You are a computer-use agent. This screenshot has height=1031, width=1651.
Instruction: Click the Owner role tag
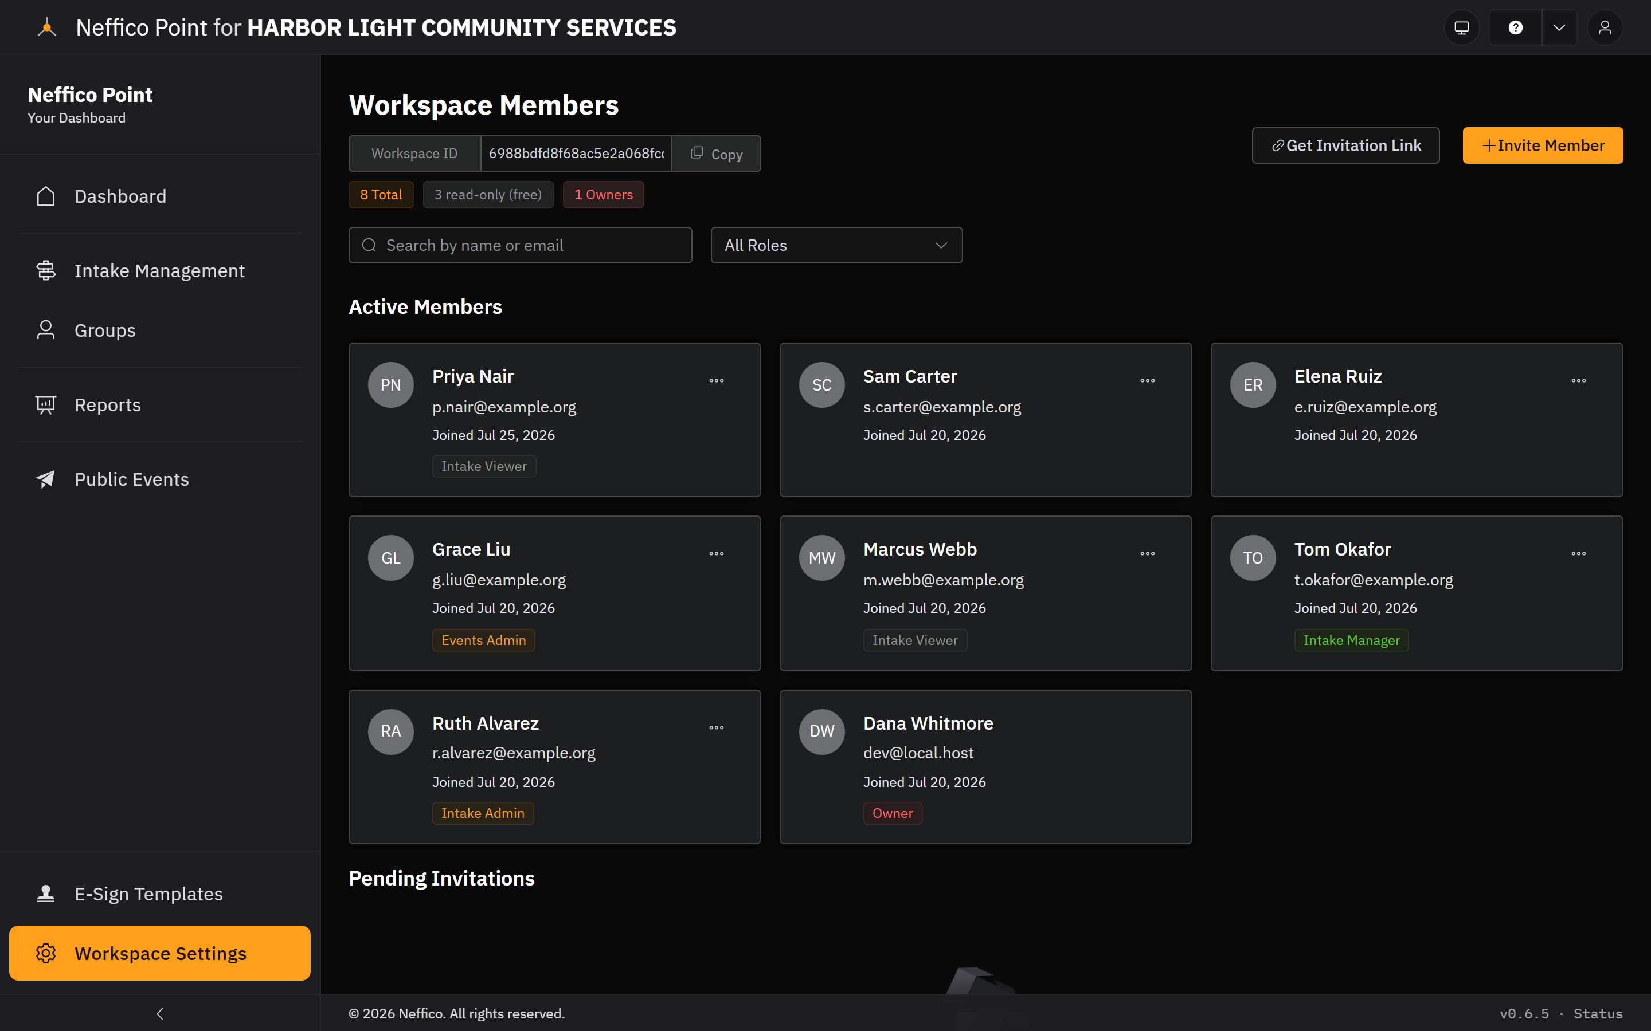click(x=893, y=813)
